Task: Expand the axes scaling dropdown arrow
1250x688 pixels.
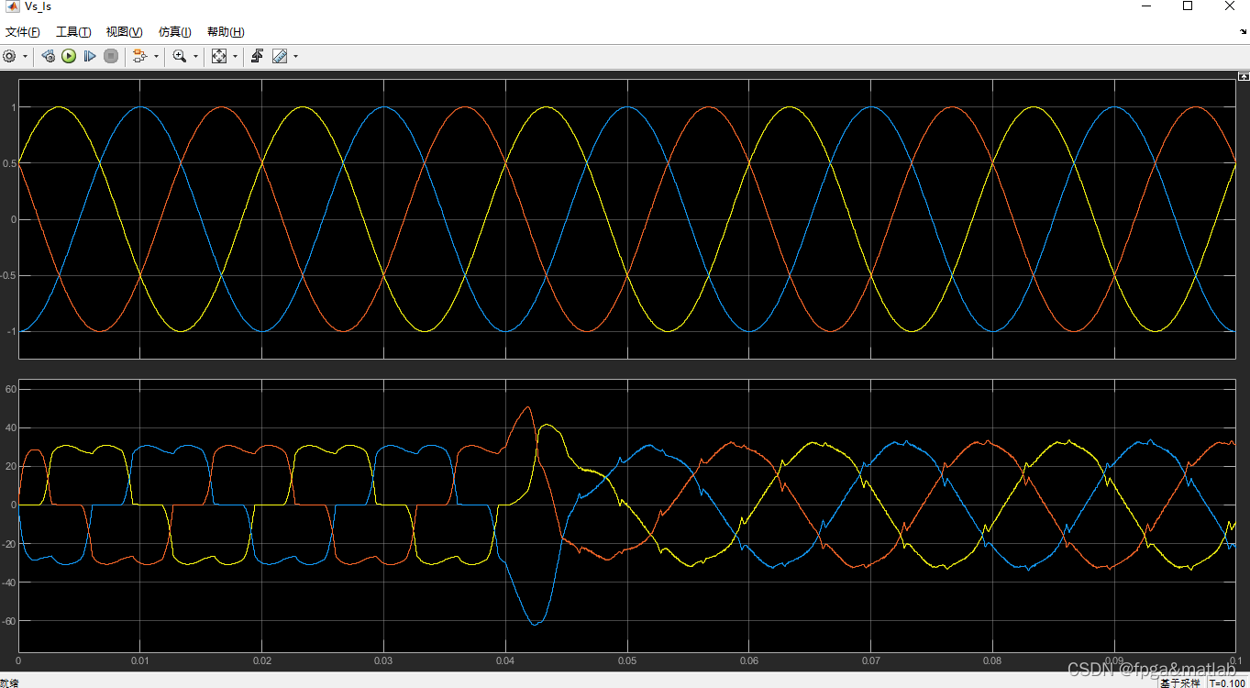Action: 236,57
